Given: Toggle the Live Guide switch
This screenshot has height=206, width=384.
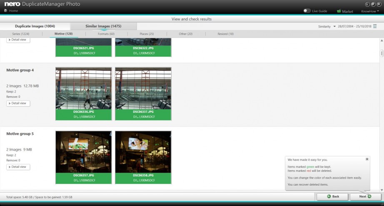Looking at the screenshot, I should (x=307, y=11).
